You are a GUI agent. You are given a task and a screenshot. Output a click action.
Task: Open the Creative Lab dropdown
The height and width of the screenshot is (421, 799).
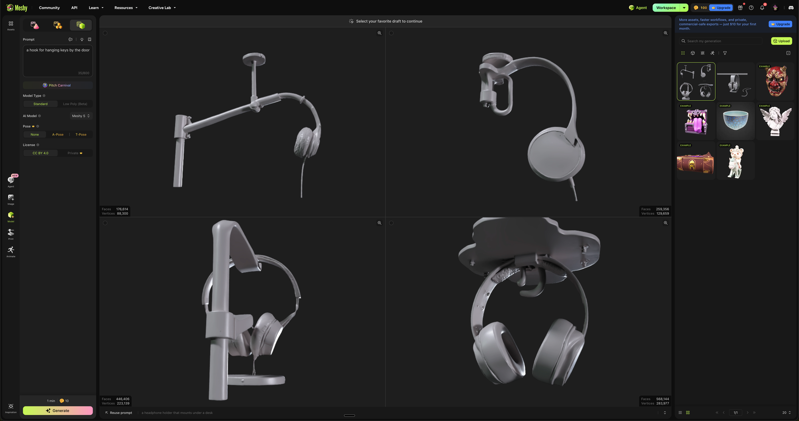click(162, 8)
